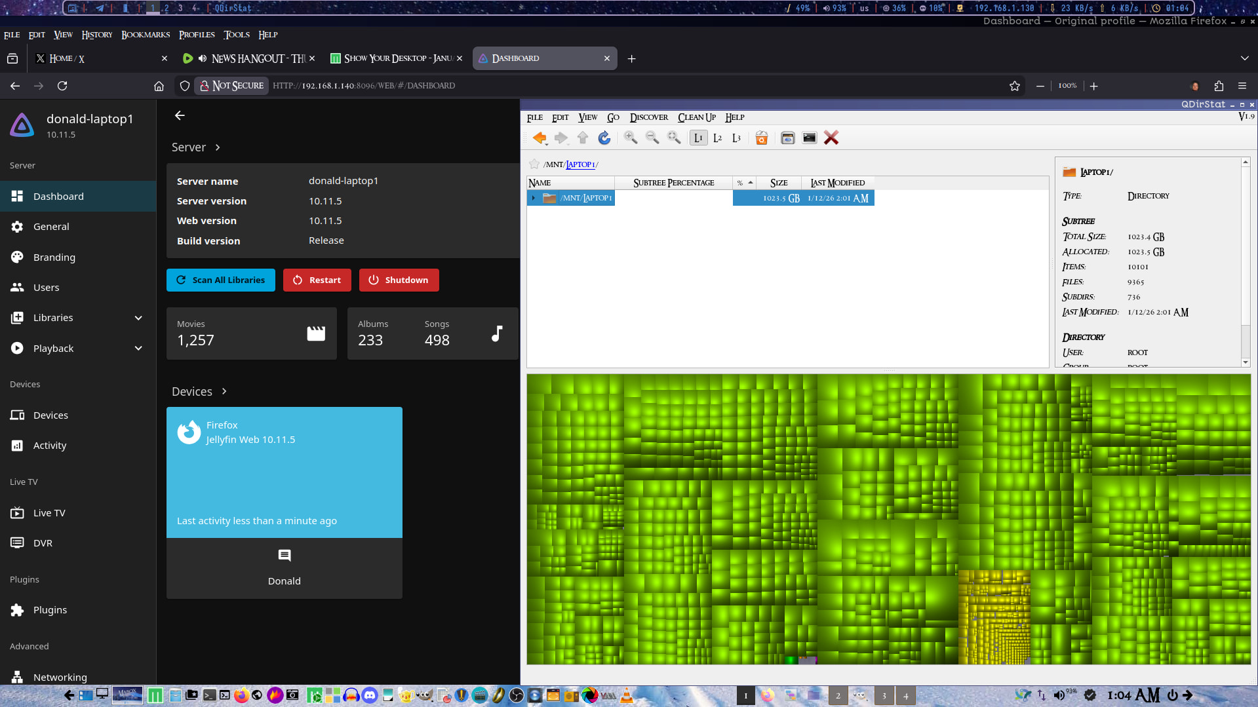Click the Scan All Libraries button

point(221,280)
